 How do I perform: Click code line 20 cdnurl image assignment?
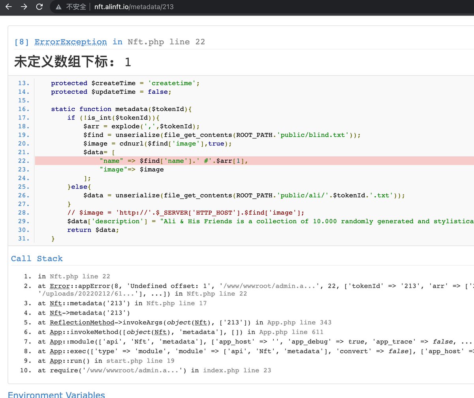pyautogui.click(x=157, y=143)
